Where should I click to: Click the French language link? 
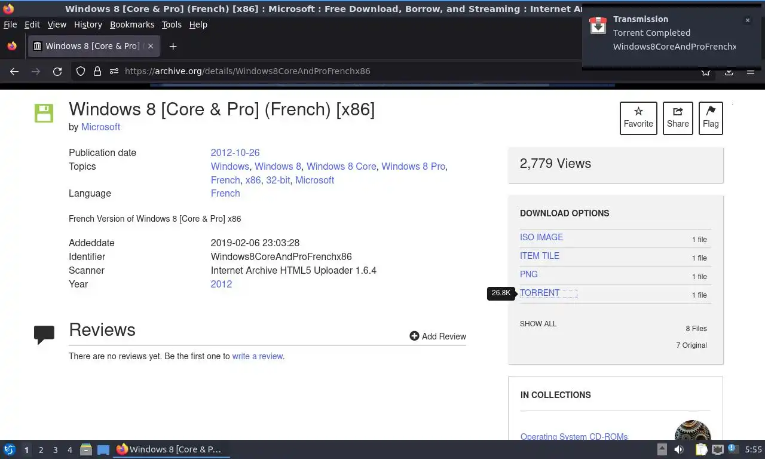pyautogui.click(x=225, y=193)
